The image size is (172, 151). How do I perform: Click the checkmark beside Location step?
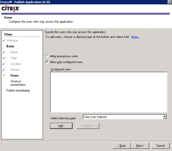tap(4, 64)
